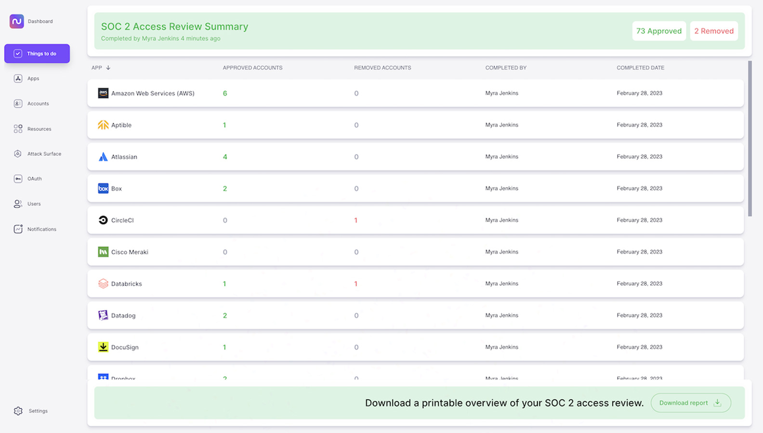Select the Box app name
This screenshot has height=433, width=763.
(117, 189)
